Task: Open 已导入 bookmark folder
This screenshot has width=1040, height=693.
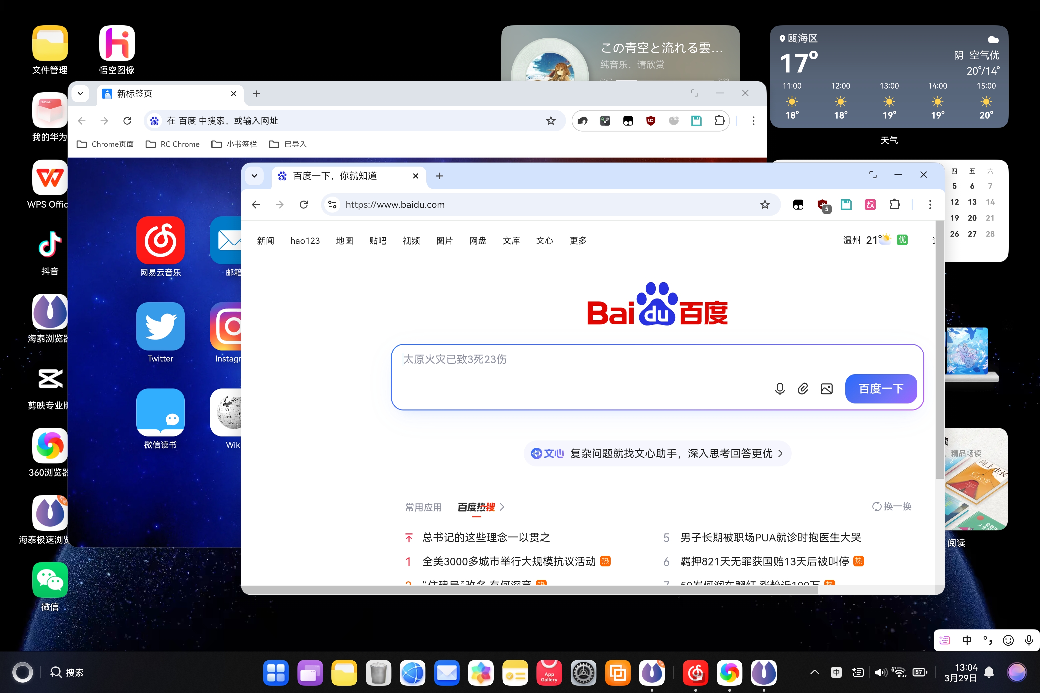Action: [288, 144]
